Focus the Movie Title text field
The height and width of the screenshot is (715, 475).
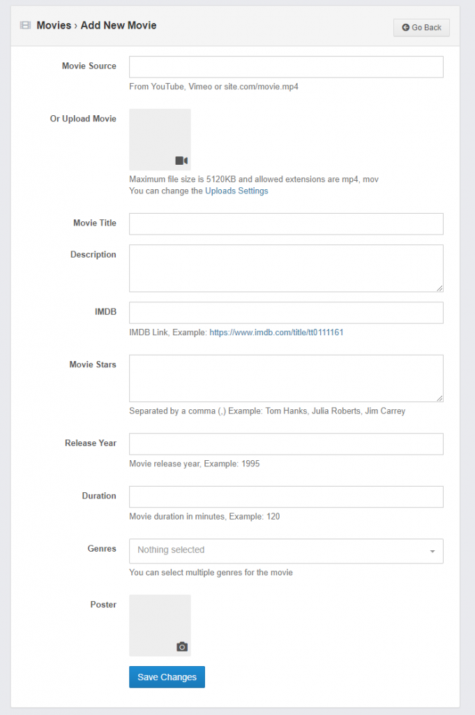pos(286,224)
